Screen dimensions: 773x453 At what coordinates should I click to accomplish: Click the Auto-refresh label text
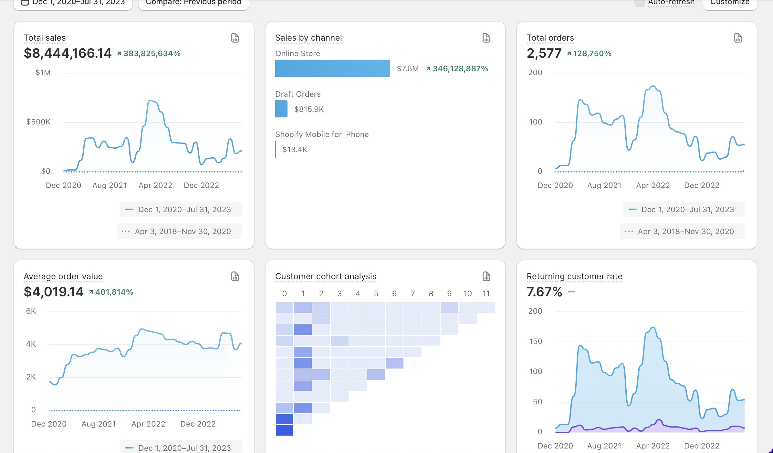(x=671, y=3)
